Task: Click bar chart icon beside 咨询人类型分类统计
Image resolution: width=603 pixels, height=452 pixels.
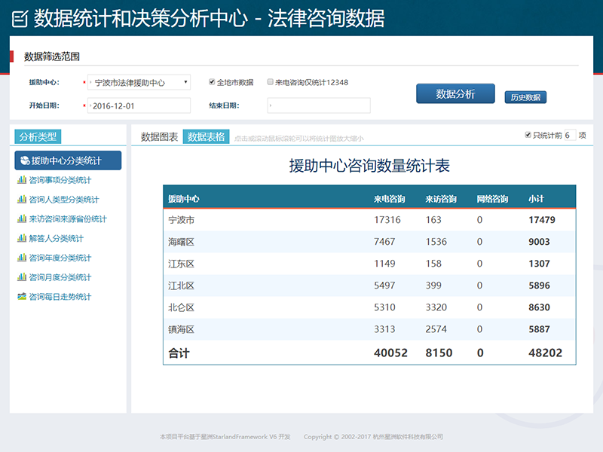Action: click(x=22, y=199)
